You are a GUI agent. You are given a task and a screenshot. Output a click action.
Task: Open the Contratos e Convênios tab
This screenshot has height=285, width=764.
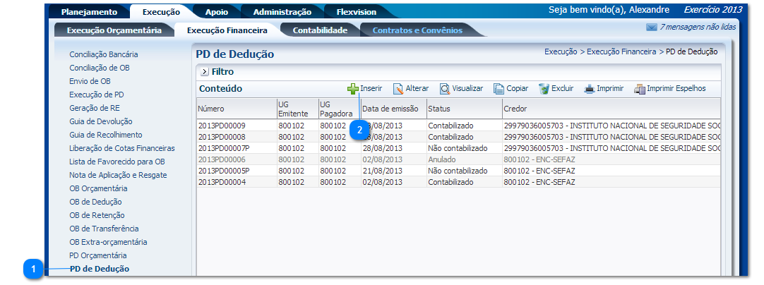(417, 30)
